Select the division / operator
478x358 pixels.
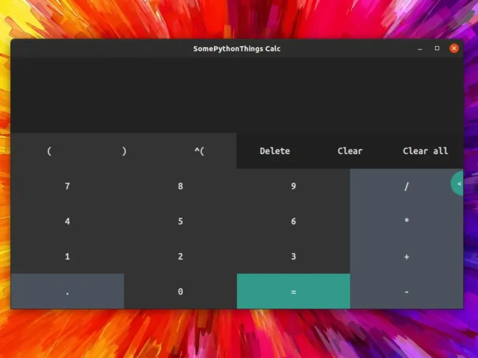coord(406,186)
